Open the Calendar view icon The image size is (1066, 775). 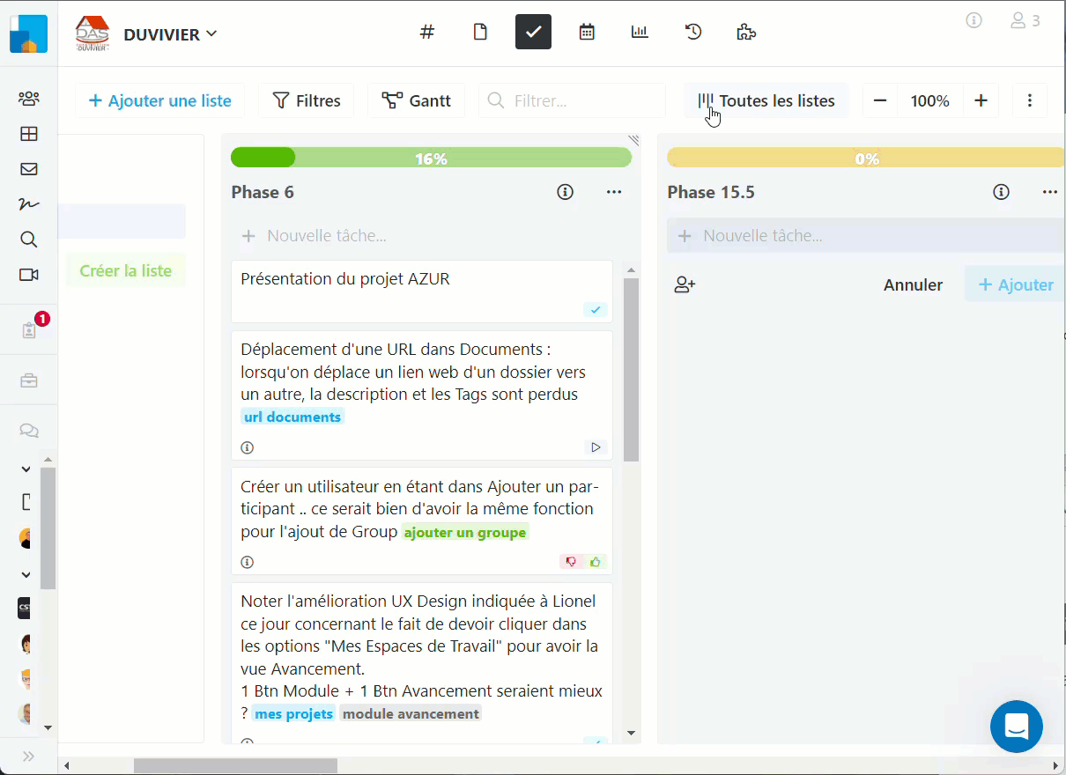coord(587,33)
